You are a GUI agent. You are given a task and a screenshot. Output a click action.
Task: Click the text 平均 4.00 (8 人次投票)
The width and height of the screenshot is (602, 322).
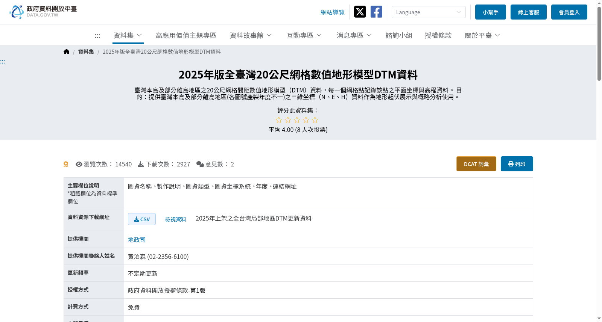click(x=298, y=130)
